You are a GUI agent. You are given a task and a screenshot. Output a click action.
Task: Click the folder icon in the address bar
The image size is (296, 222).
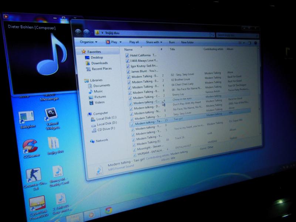(x=97, y=33)
